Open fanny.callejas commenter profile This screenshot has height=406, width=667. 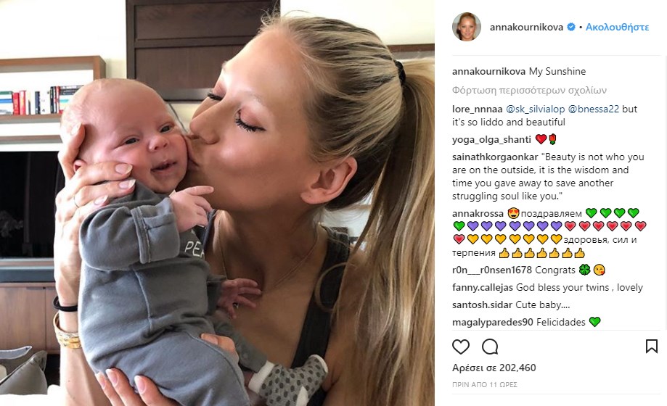[x=483, y=287]
